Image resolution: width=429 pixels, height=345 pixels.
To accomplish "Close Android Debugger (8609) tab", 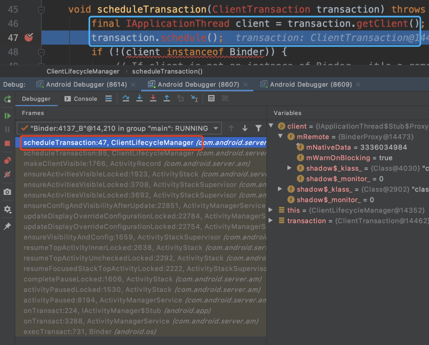I will pyautogui.click(x=358, y=85).
